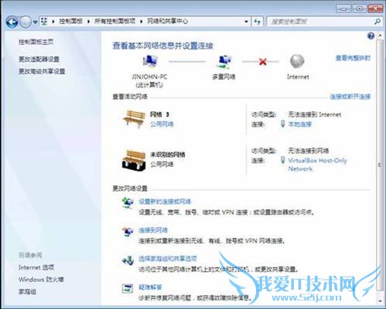
Task: Open the recent pages dropdown arrow
Action: (x=35, y=22)
